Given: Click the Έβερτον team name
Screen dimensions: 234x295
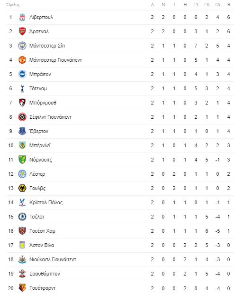Looking at the screenshot, I should click(x=39, y=131).
